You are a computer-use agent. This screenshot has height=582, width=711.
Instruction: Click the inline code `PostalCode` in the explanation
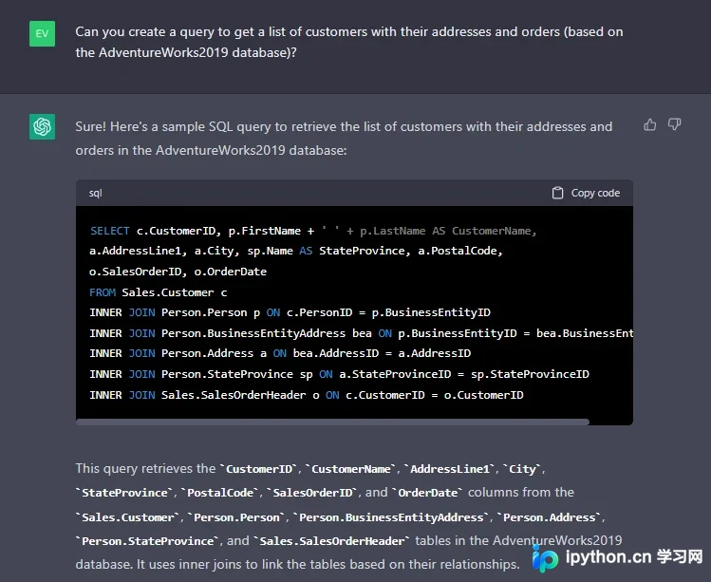point(220,493)
